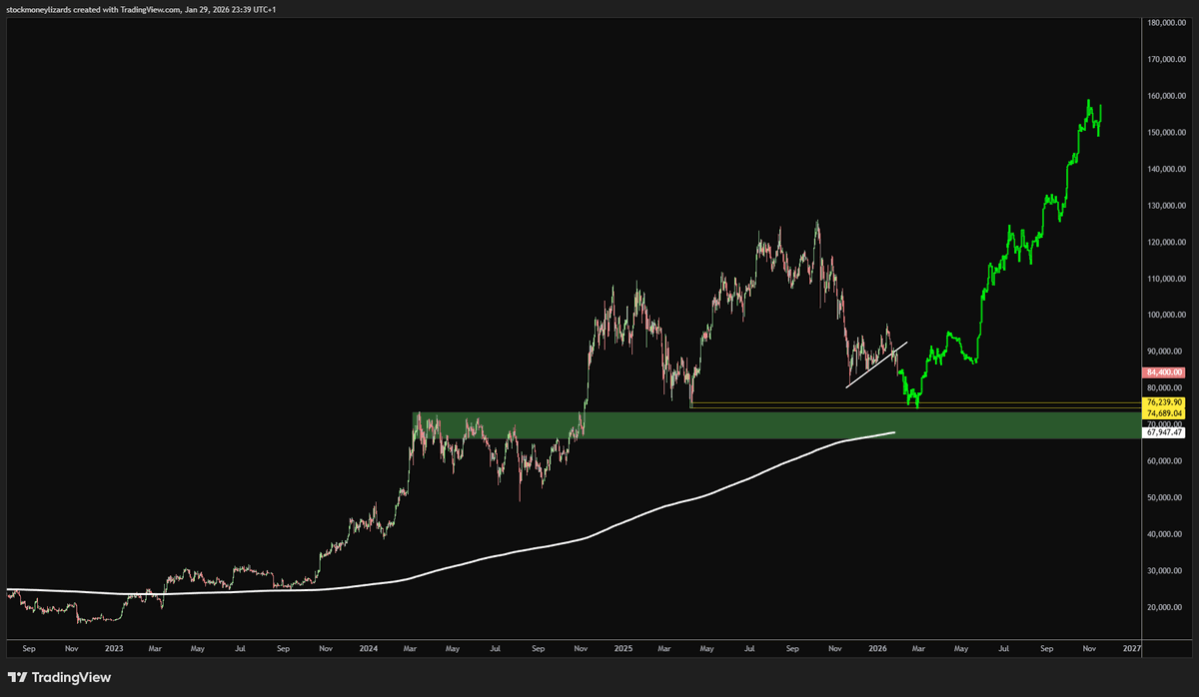
Task: Click the TradingView logo mark icon
Action: point(16,677)
